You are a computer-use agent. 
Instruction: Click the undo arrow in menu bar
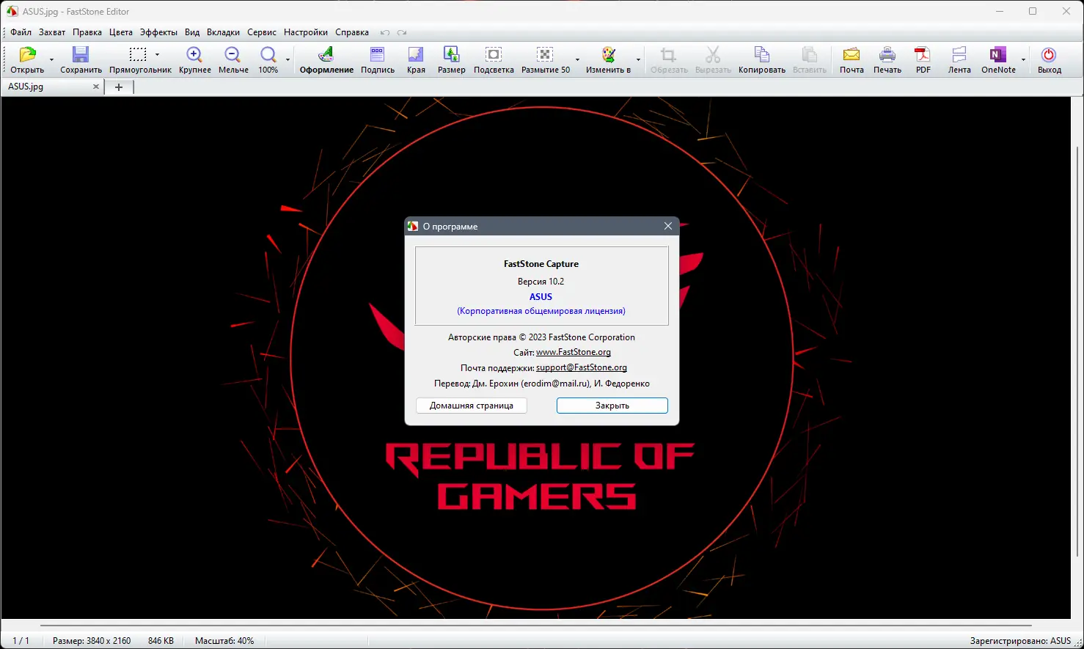point(385,32)
